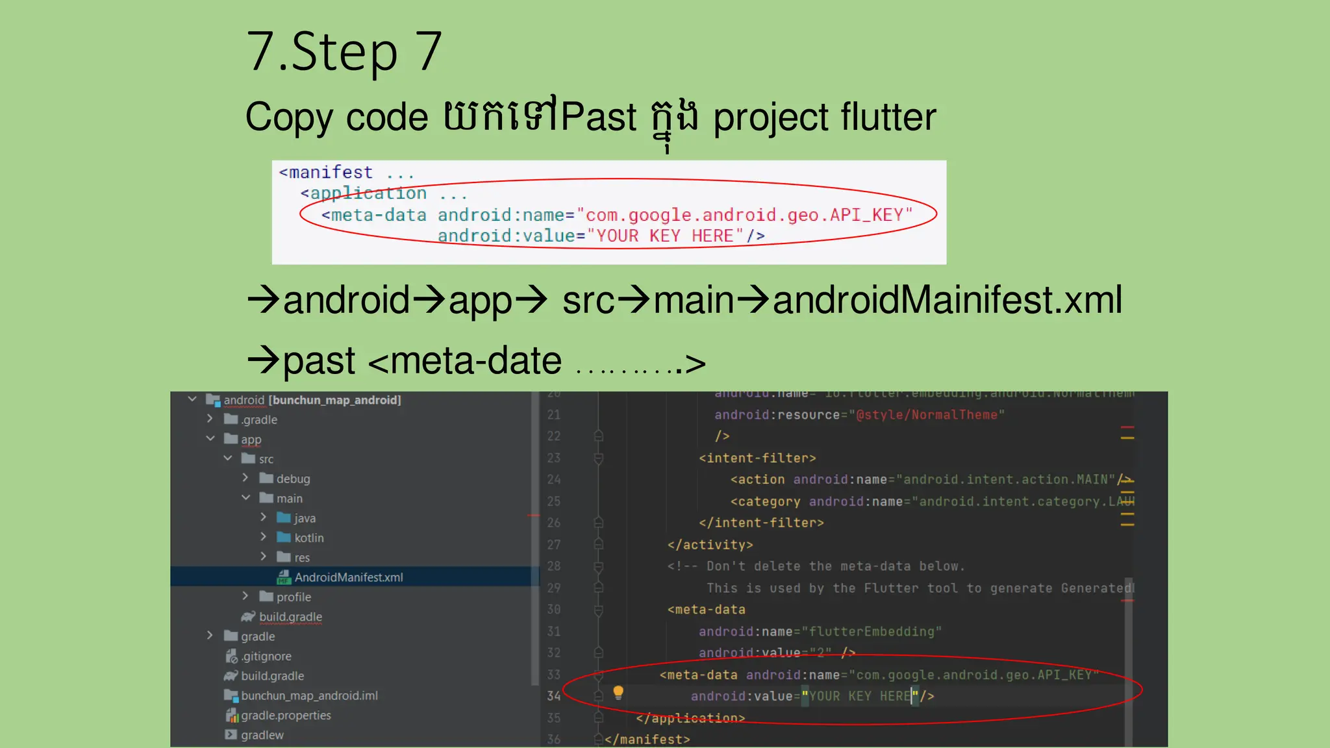Click the gradle folder icon
The width and height of the screenshot is (1330, 748).
coord(231,636)
